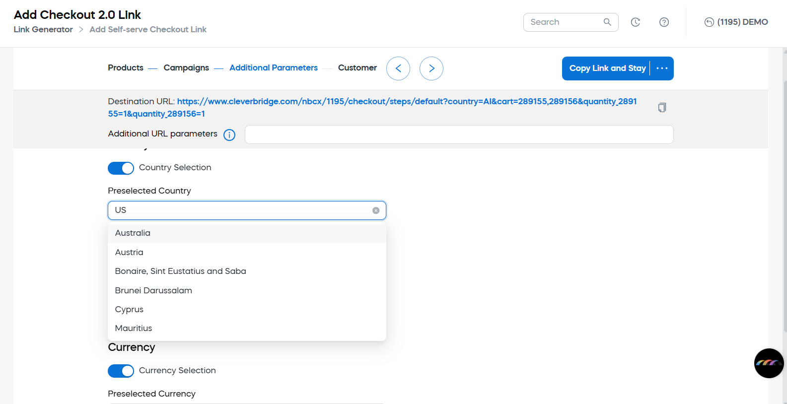Select Australia from the country list
This screenshot has height=404, width=787.
pyautogui.click(x=133, y=233)
